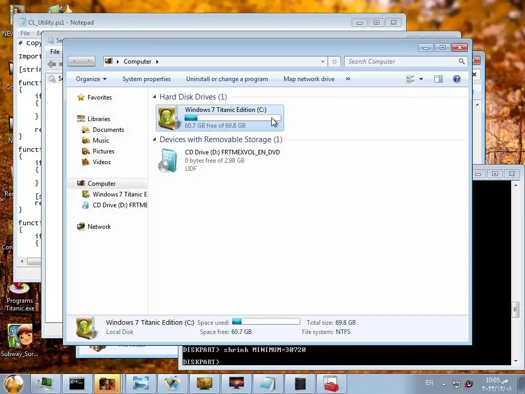Click 'NTFS' file system value in details pane

[343, 332]
